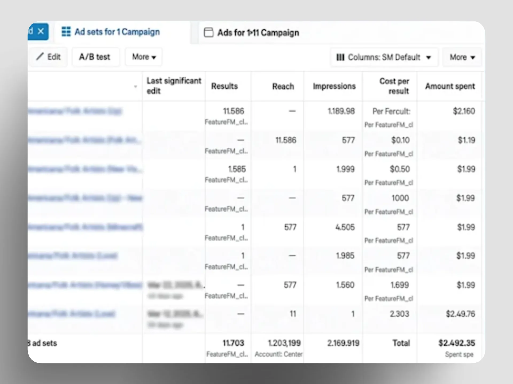Click the 1.999 impressions value
Screen dimensions: 513x384
pos(345,169)
